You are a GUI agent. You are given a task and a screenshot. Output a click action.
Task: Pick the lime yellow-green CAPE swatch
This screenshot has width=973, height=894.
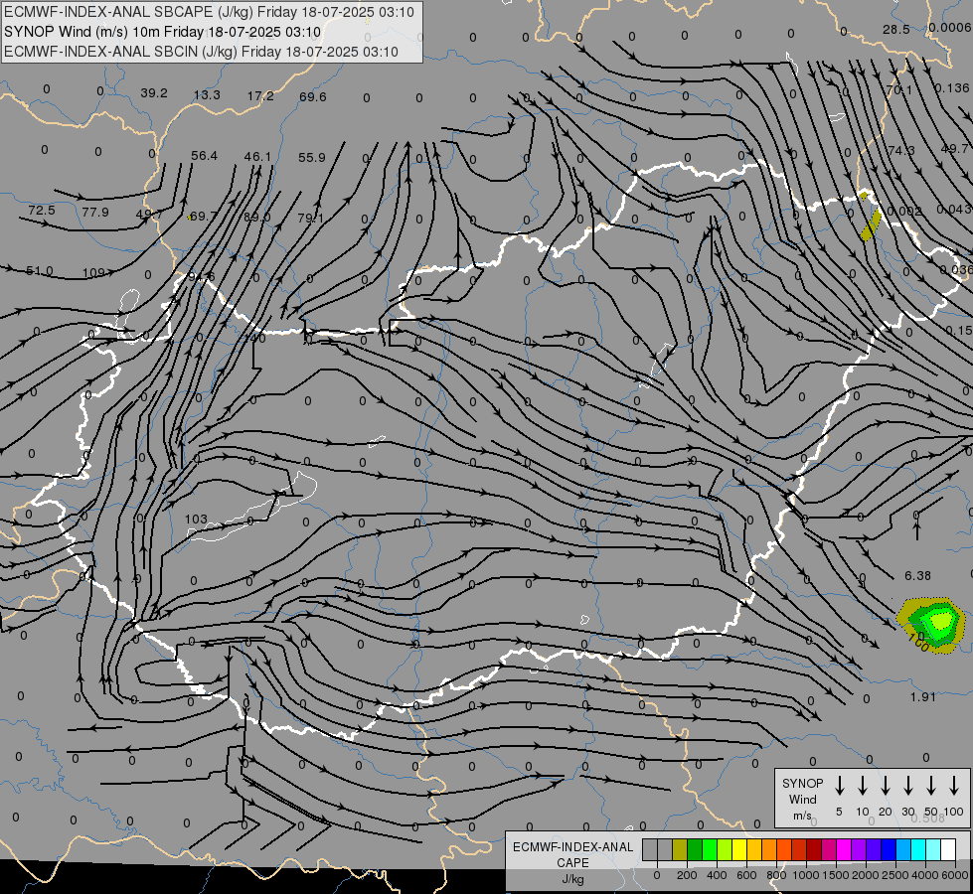pyautogui.click(x=725, y=849)
